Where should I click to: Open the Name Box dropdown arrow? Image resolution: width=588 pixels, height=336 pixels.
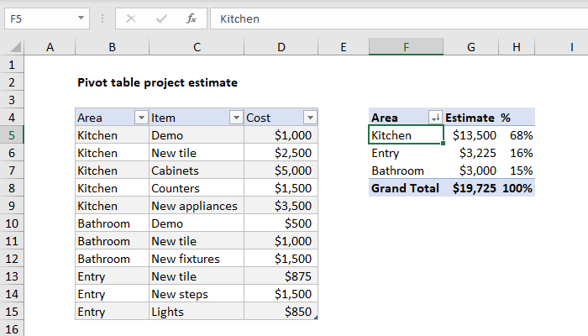click(81, 18)
